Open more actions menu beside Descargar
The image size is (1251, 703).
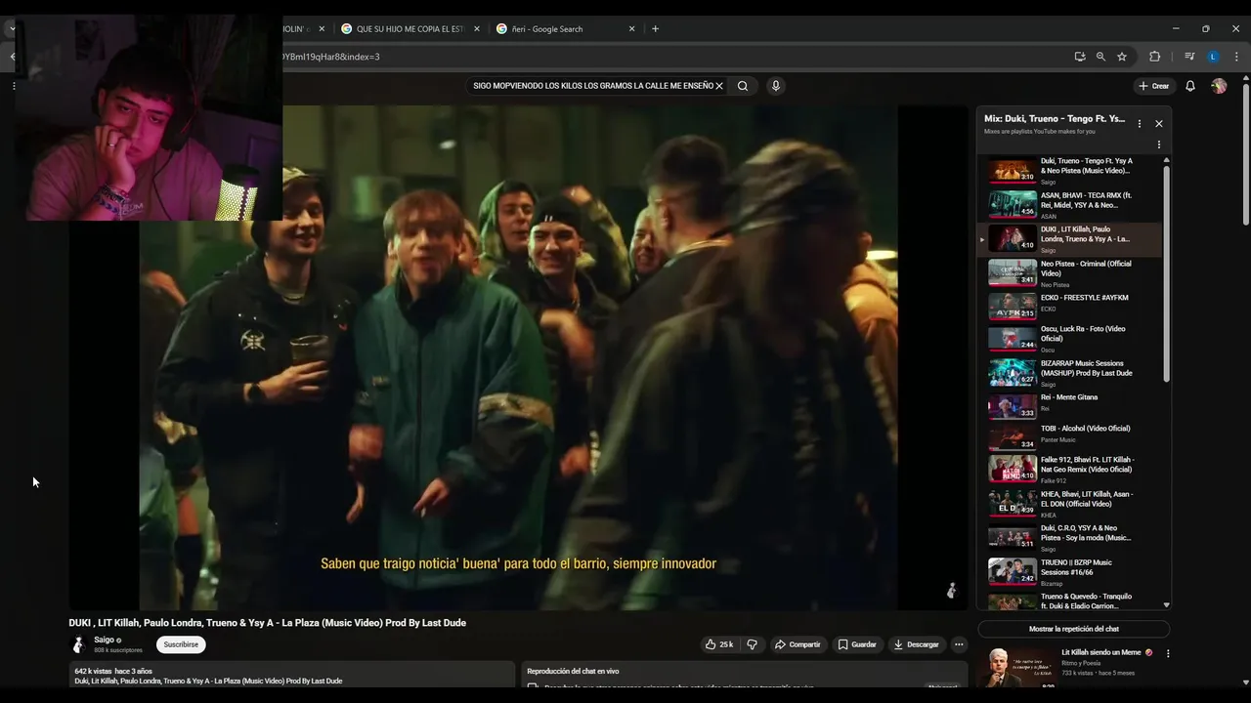click(959, 644)
